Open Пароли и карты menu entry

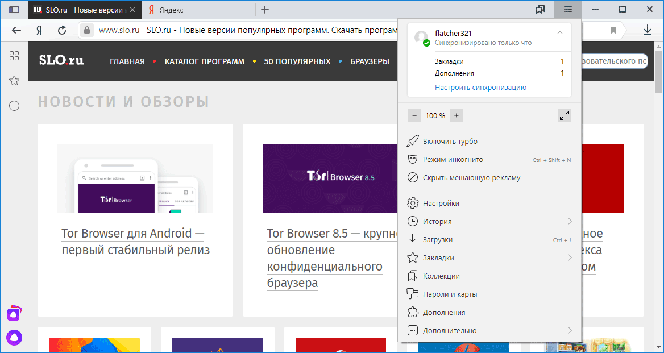tap(489, 294)
